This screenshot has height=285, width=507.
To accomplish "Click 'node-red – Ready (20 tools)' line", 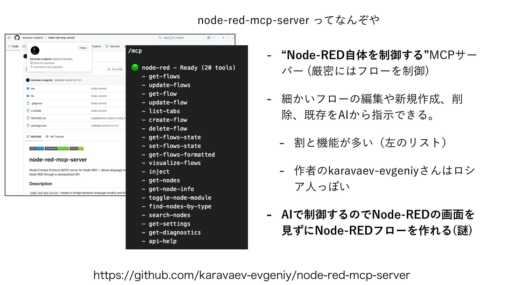I will 189,68.
